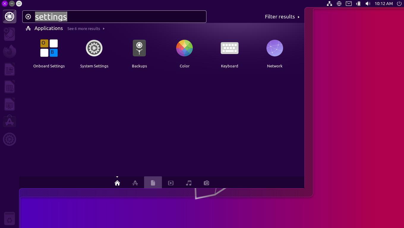The image size is (404, 228).
Task: Switch to the Video lens tab
Action: tap(171, 183)
